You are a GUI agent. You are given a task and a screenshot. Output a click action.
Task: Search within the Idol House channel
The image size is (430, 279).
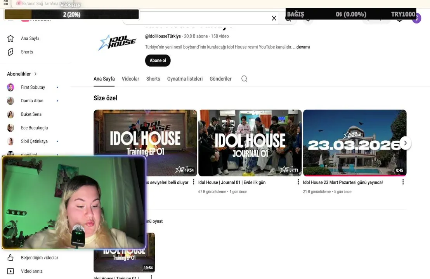pyautogui.click(x=244, y=79)
